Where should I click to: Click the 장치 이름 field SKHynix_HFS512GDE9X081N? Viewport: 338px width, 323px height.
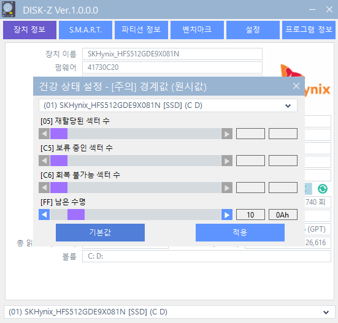[x=172, y=54]
